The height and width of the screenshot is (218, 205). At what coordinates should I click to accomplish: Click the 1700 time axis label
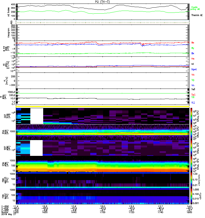tap(102, 212)
